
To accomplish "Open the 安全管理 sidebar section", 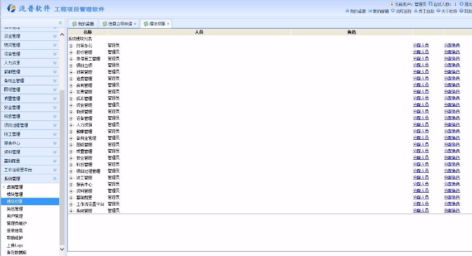I will click(30, 107).
